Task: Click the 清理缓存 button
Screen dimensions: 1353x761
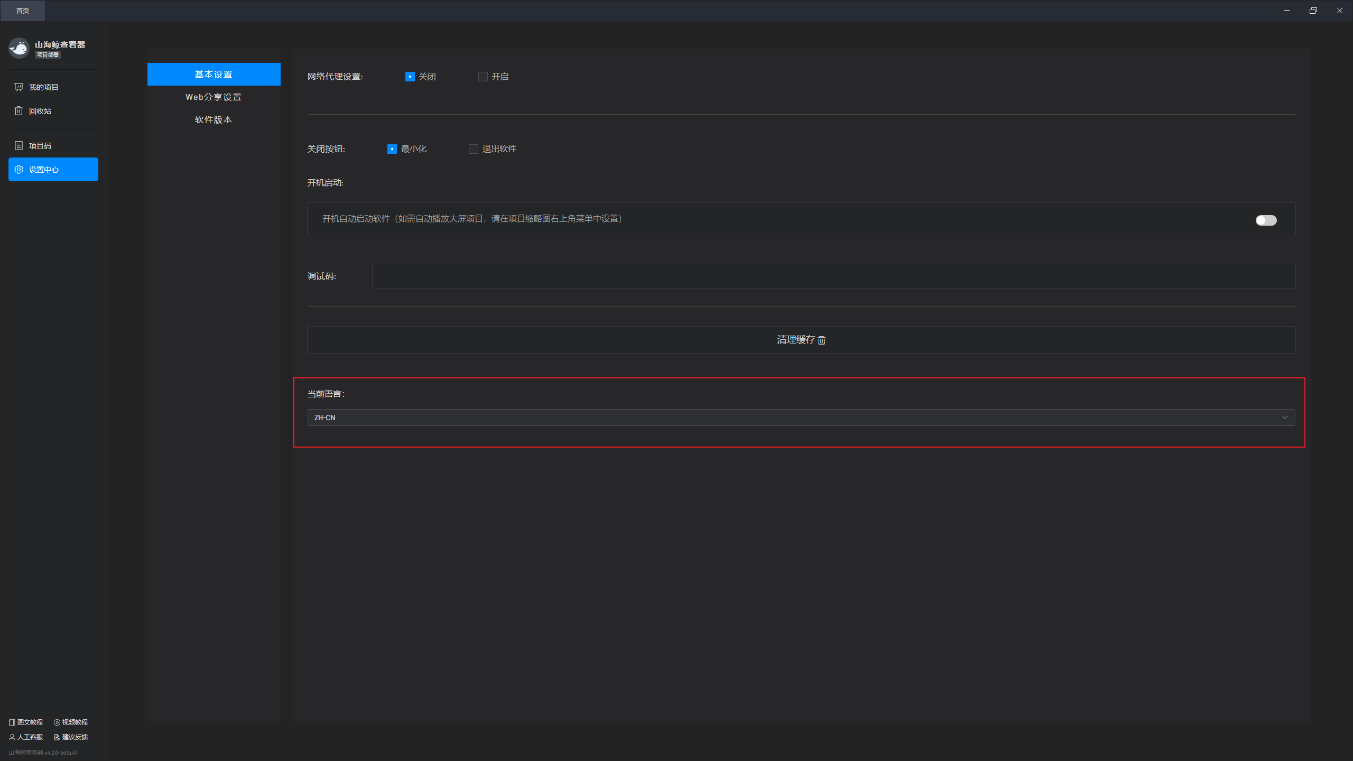Action: (x=801, y=340)
